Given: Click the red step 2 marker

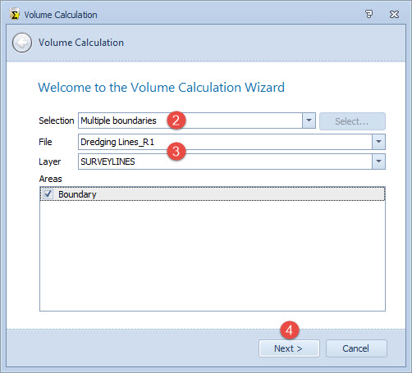Looking at the screenshot, I should (176, 121).
